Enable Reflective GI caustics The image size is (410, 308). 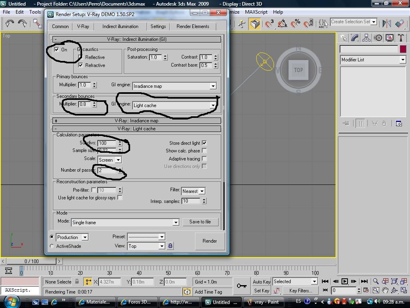[80, 57]
